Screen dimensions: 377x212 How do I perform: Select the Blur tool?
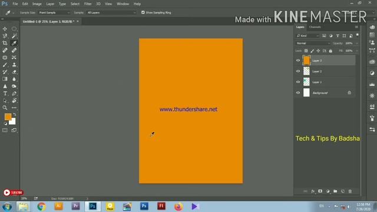(14, 79)
